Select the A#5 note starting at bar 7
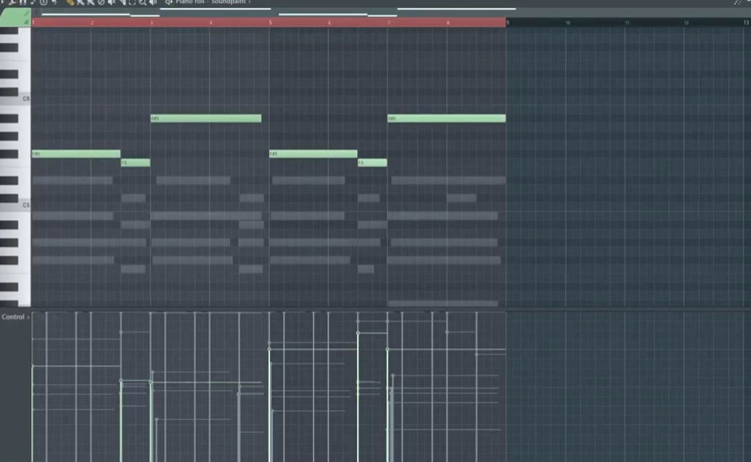Viewport: 751px width, 462px height. click(x=446, y=118)
